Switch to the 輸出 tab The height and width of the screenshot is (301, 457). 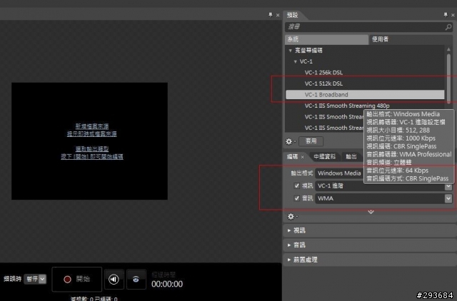tap(351, 157)
